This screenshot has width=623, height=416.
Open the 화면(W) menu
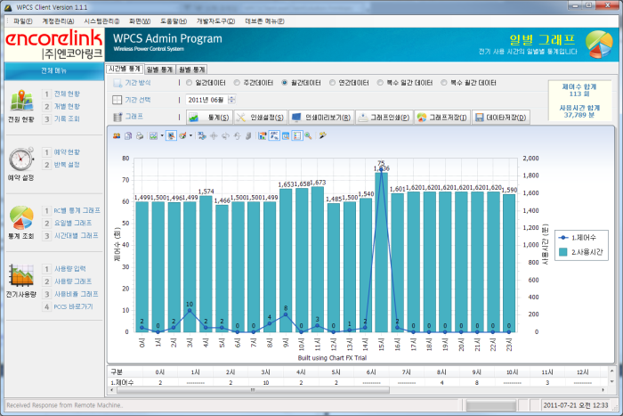tap(140, 21)
